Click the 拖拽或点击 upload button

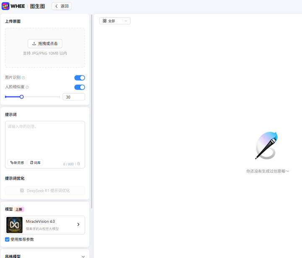pyautogui.click(x=45, y=44)
